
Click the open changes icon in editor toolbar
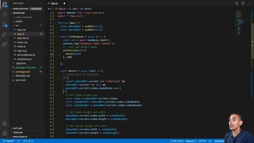[237, 4]
